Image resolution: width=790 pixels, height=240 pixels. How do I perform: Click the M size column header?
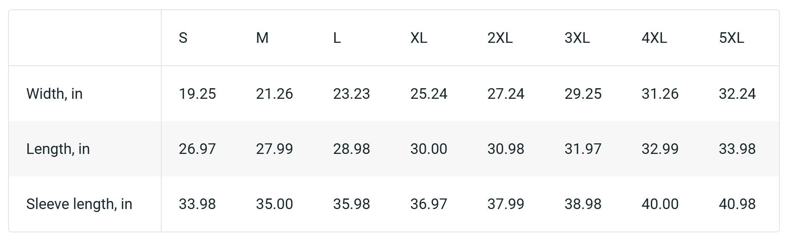tap(262, 38)
